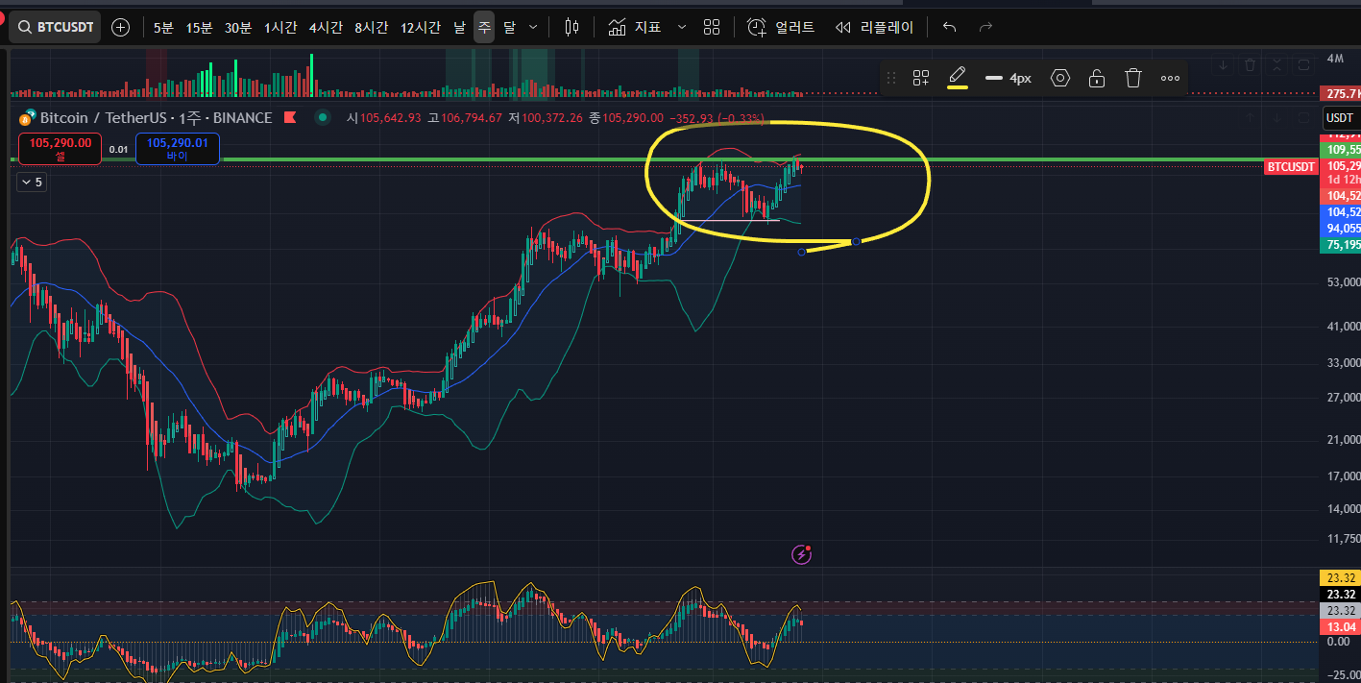1361x683 pixels.
Task: Click the 0.01 order quantity field
Action: click(x=119, y=149)
